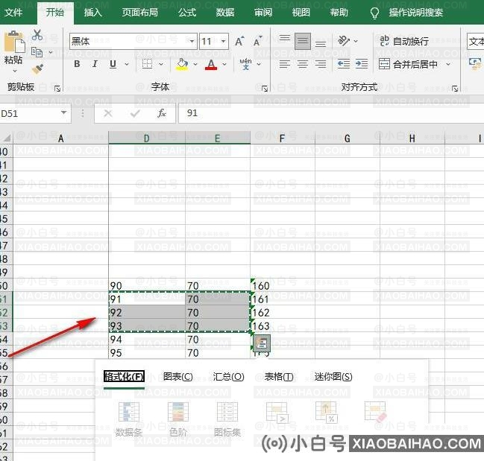Select column F header
Viewport: 484px width, 461px height.
point(282,138)
